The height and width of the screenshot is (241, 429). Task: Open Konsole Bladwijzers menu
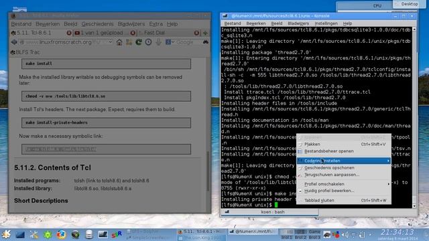298,23
